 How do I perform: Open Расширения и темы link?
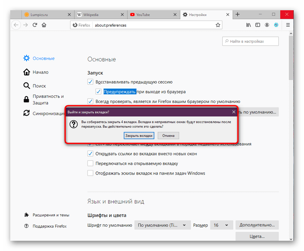(47, 215)
